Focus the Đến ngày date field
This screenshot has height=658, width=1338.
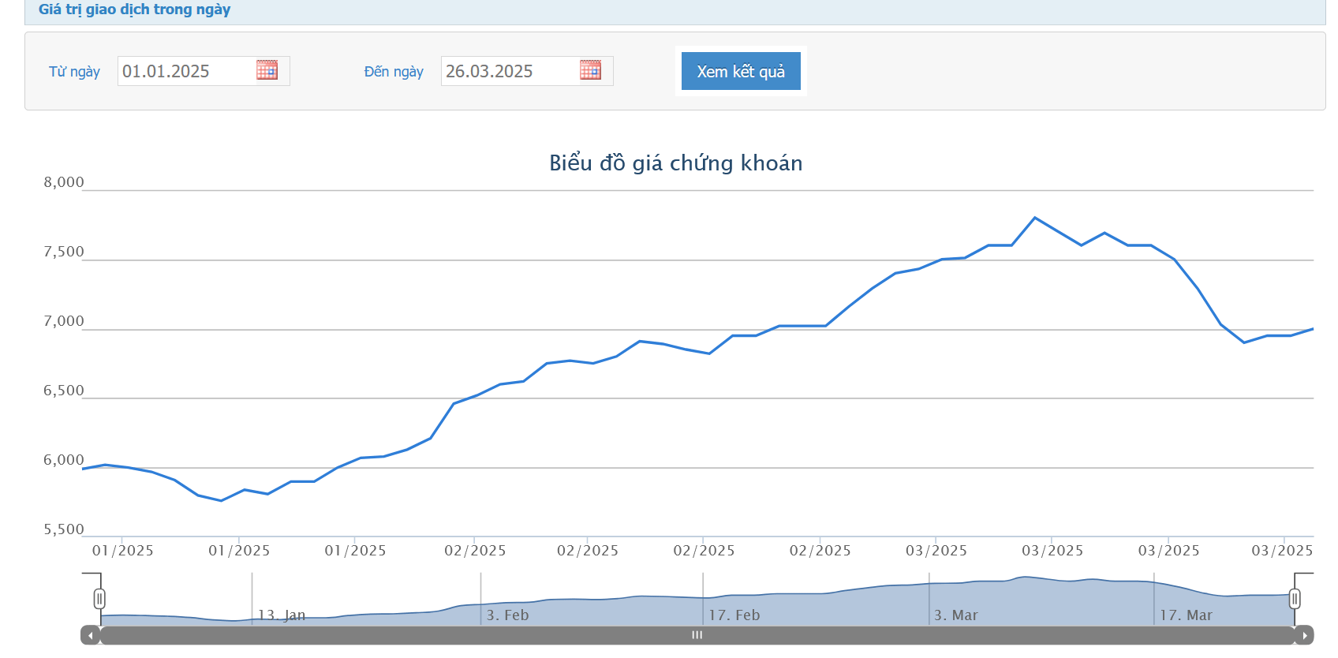(509, 71)
